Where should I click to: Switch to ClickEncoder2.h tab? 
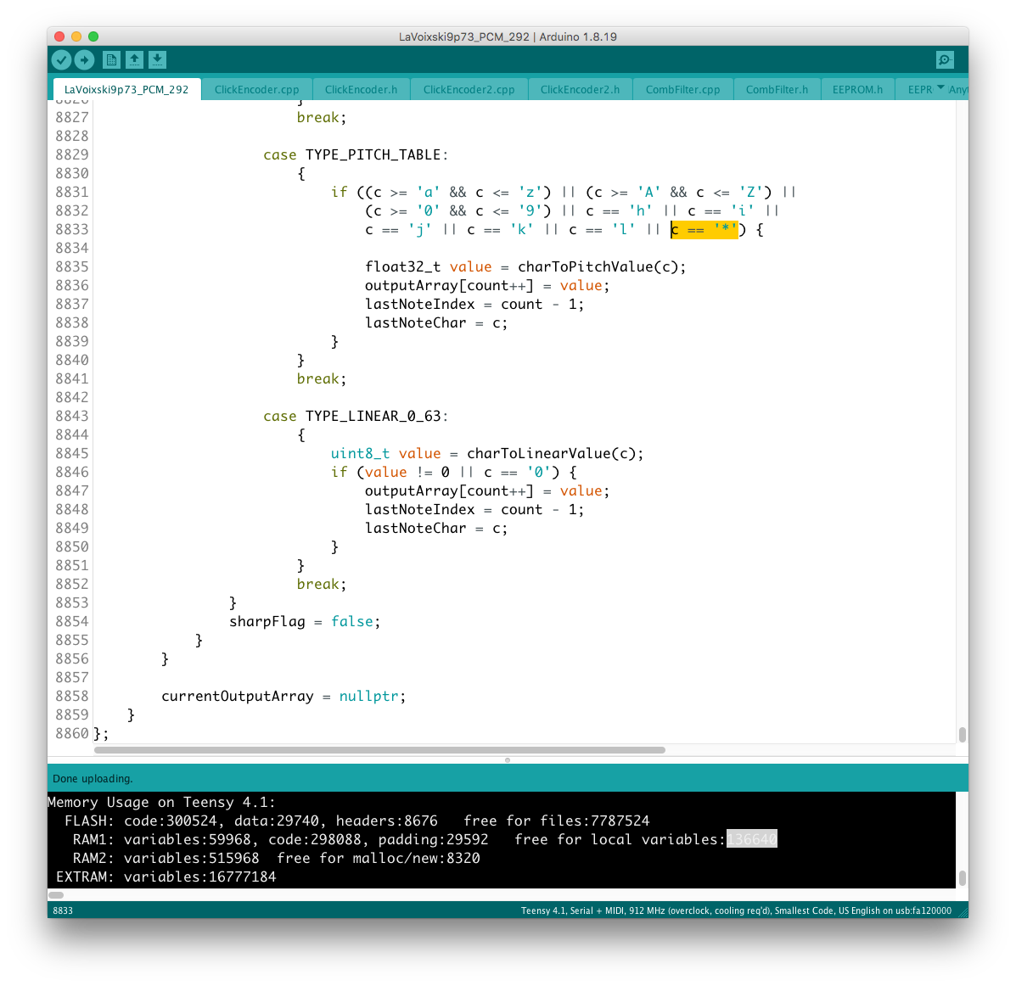pyautogui.click(x=580, y=89)
